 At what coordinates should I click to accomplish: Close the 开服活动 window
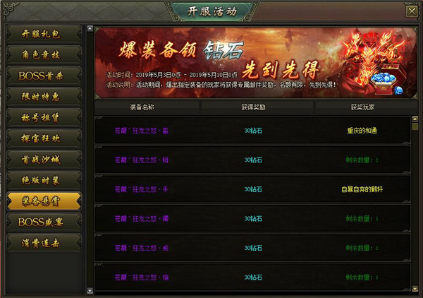pyautogui.click(x=412, y=11)
